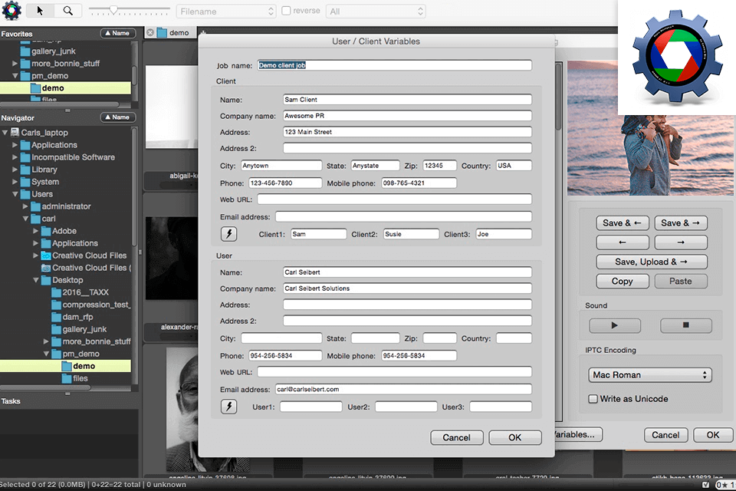
Task: Click the Name sort header in Favorites panel
Action: [x=117, y=33]
